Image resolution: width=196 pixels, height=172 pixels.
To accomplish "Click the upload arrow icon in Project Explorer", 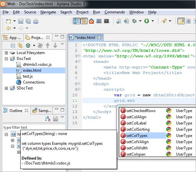I will 48,46.
